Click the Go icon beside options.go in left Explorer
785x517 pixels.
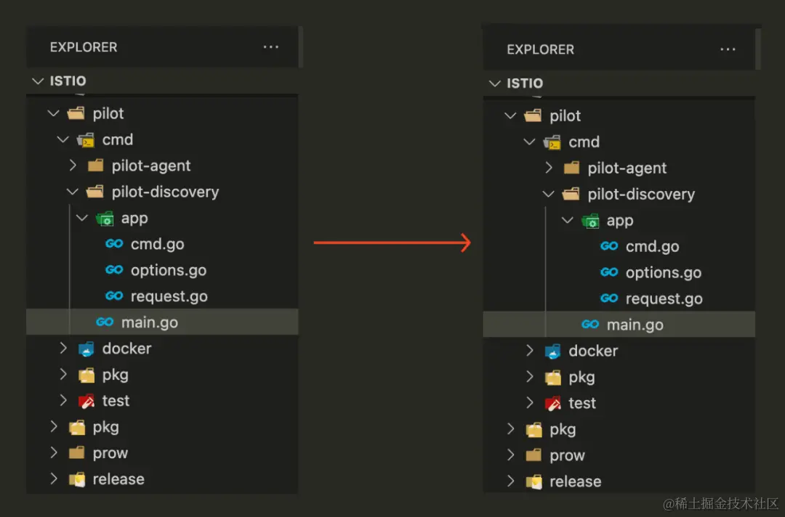tap(114, 270)
